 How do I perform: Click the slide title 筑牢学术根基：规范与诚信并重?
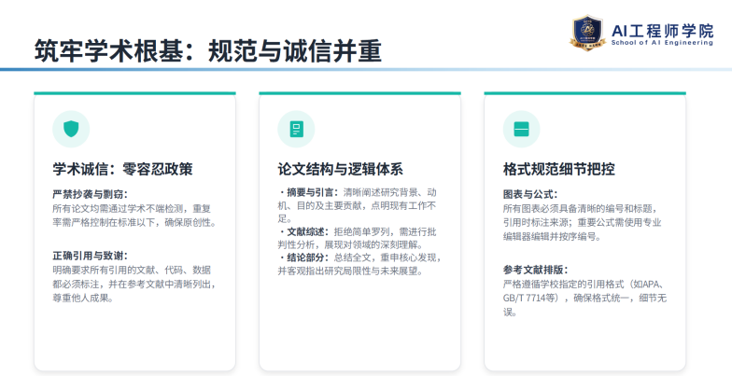(207, 50)
